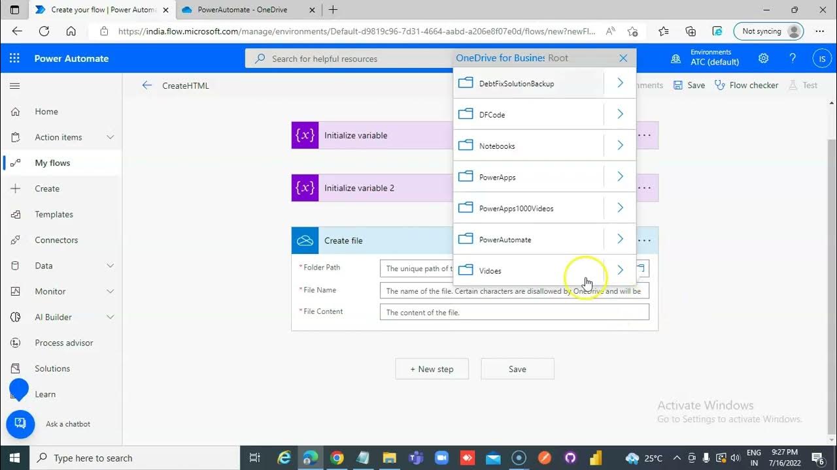Click the browser home button
This screenshot has width=837, height=470.
71,31
